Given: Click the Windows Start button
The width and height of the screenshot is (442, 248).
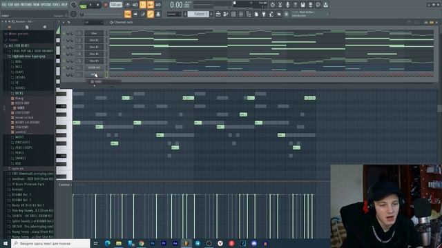Looking at the screenshot, I should tap(5, 243).
